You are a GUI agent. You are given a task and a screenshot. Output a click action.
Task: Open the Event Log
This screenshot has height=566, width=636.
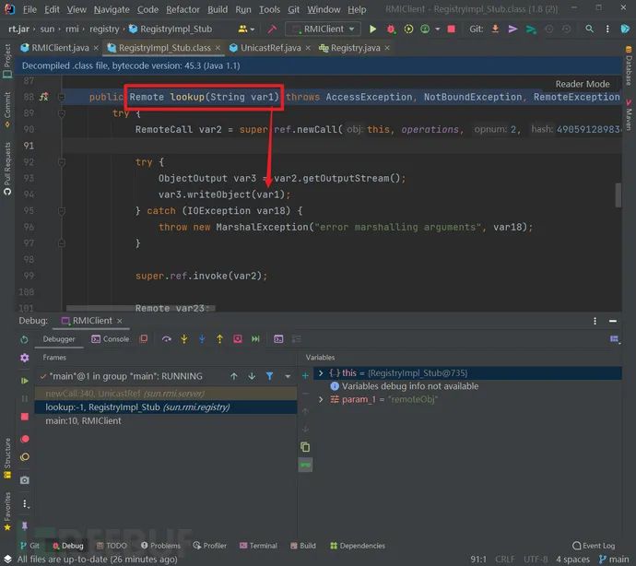coord(595,546)
